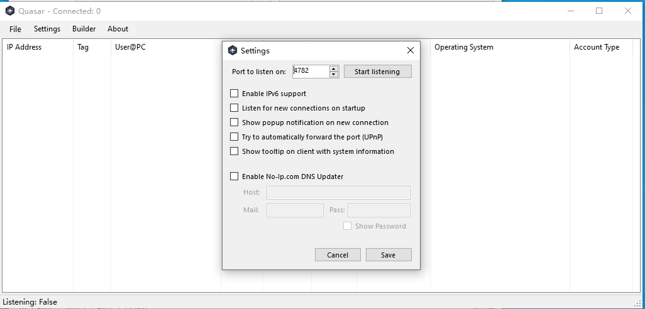Enable IPv6 support checkbox

[234, 94]
